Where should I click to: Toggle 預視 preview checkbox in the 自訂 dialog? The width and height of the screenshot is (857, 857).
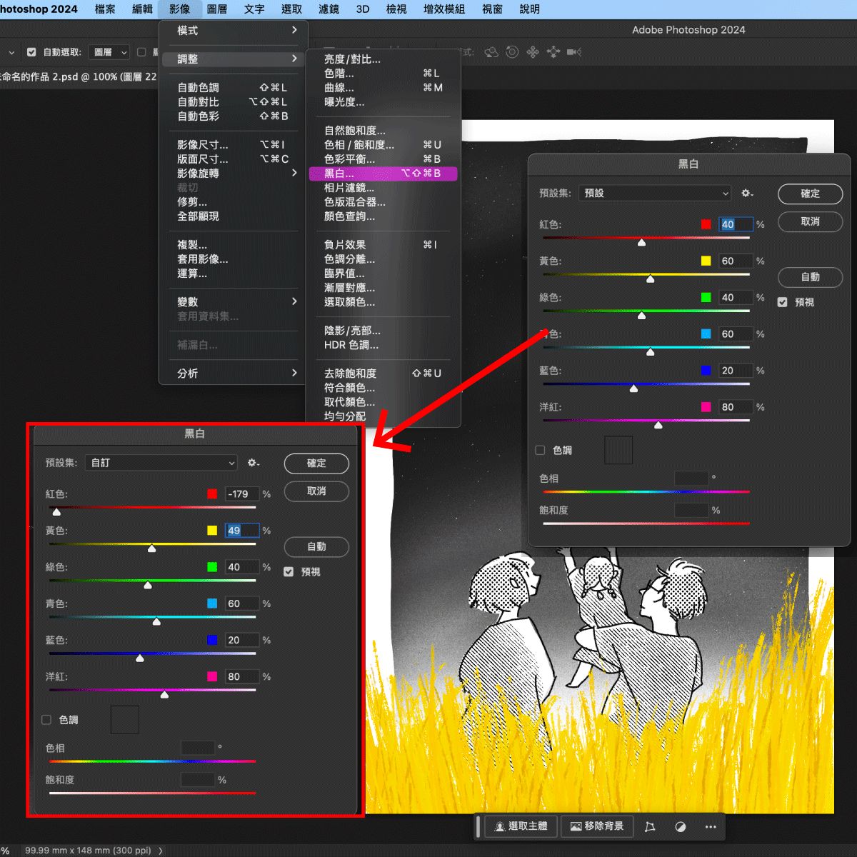pos(289,572)
